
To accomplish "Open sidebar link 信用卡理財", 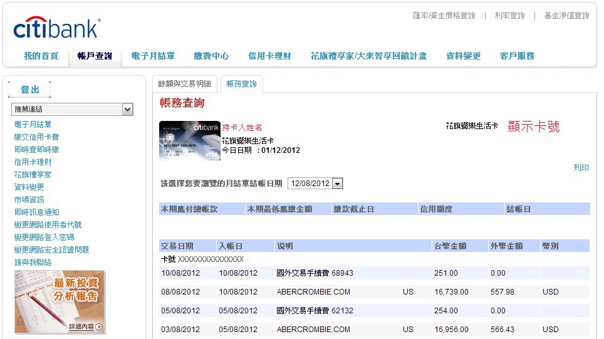I will 33,162.
